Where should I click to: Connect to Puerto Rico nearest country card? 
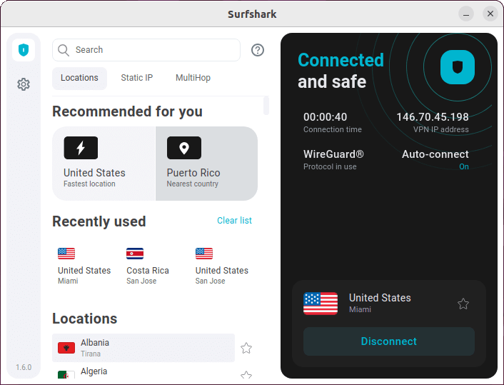207,164
